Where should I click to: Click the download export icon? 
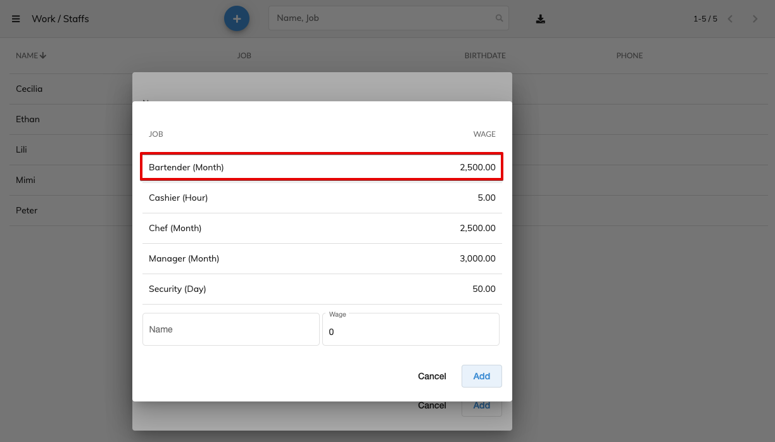[540, 19]
